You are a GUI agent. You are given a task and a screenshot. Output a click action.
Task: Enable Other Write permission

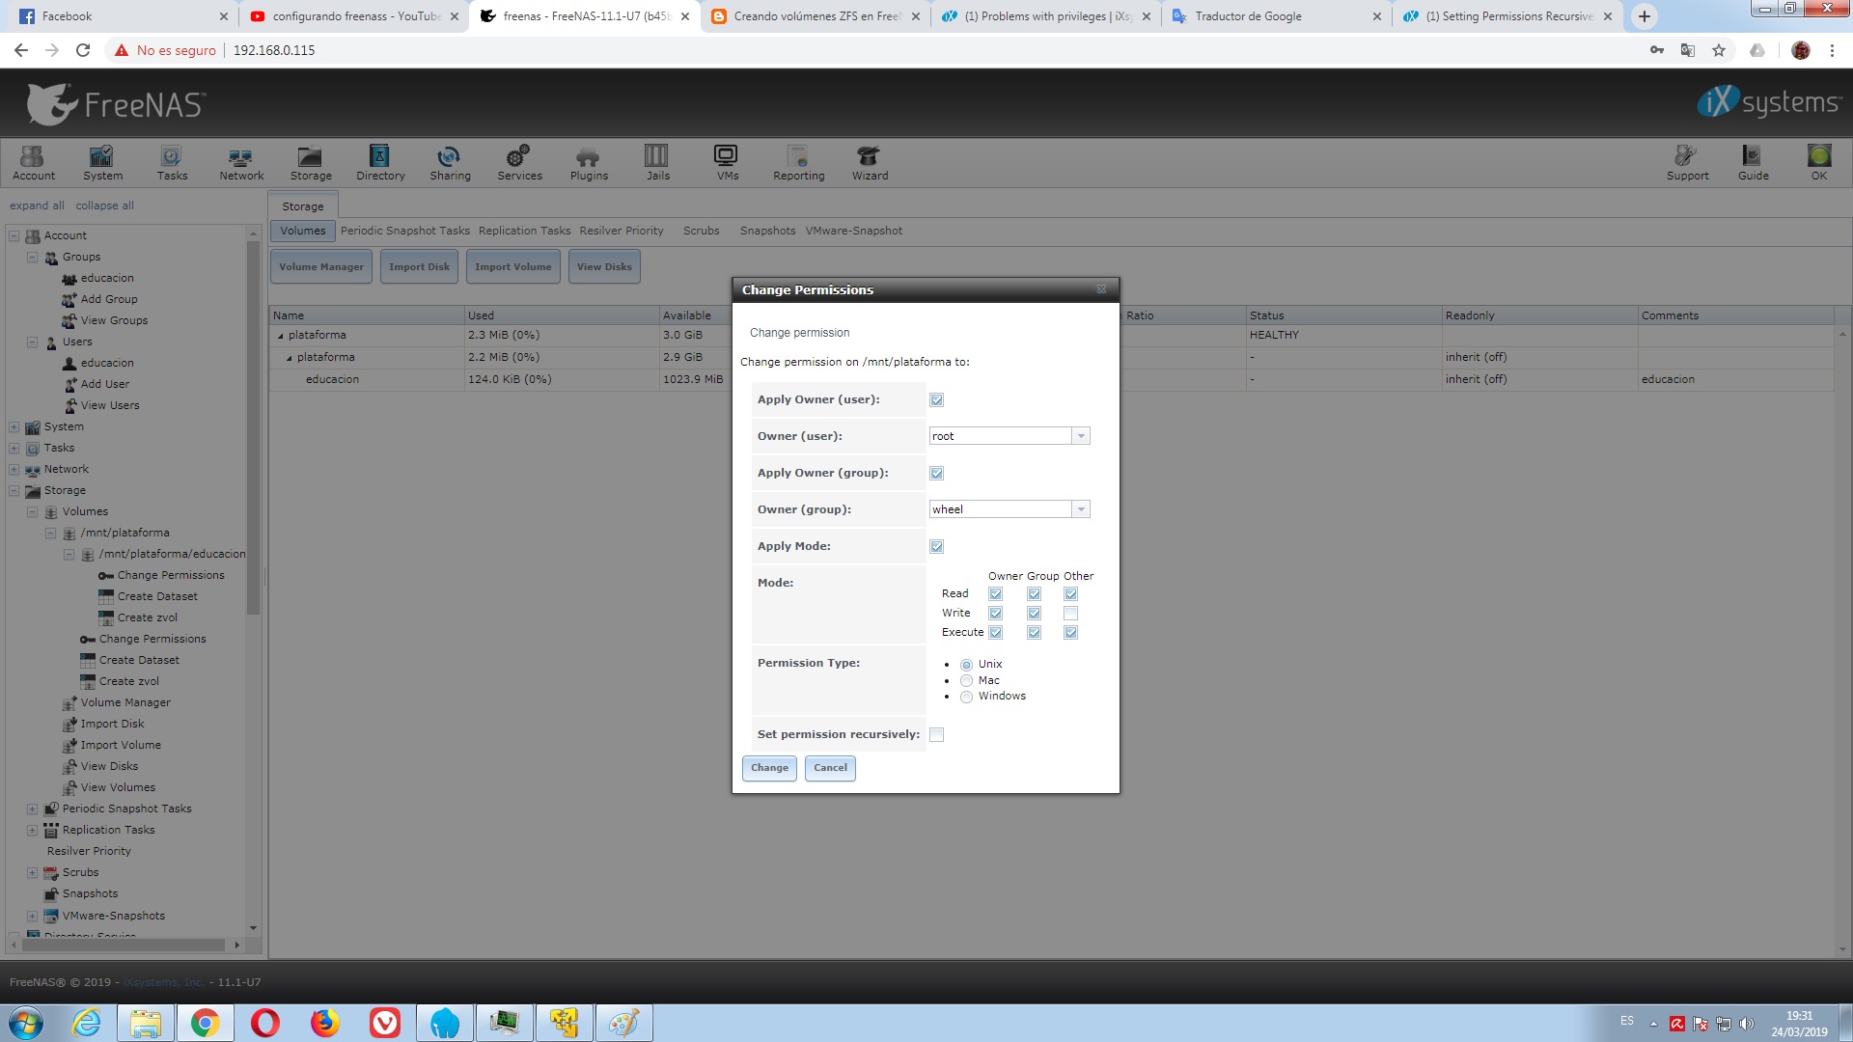1070,613
